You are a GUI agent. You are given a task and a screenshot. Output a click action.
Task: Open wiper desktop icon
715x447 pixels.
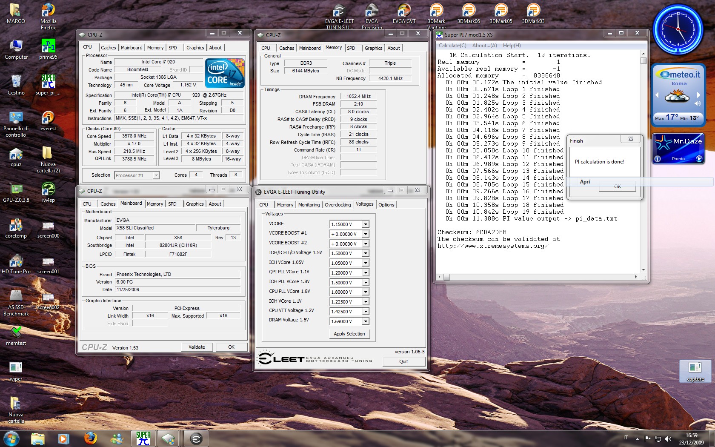point(16,371)
